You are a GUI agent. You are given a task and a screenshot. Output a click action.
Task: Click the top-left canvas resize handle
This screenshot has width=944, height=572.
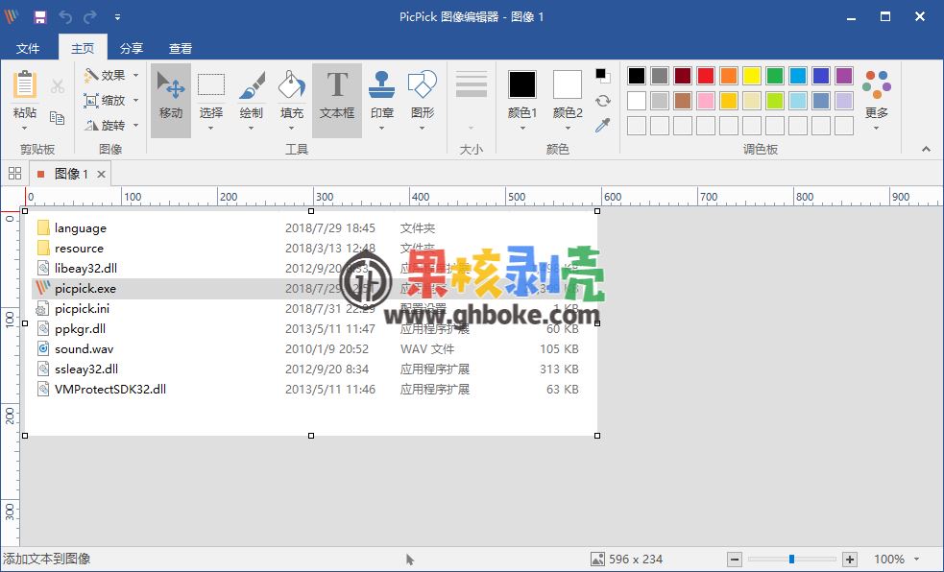[x=25, y=211]
